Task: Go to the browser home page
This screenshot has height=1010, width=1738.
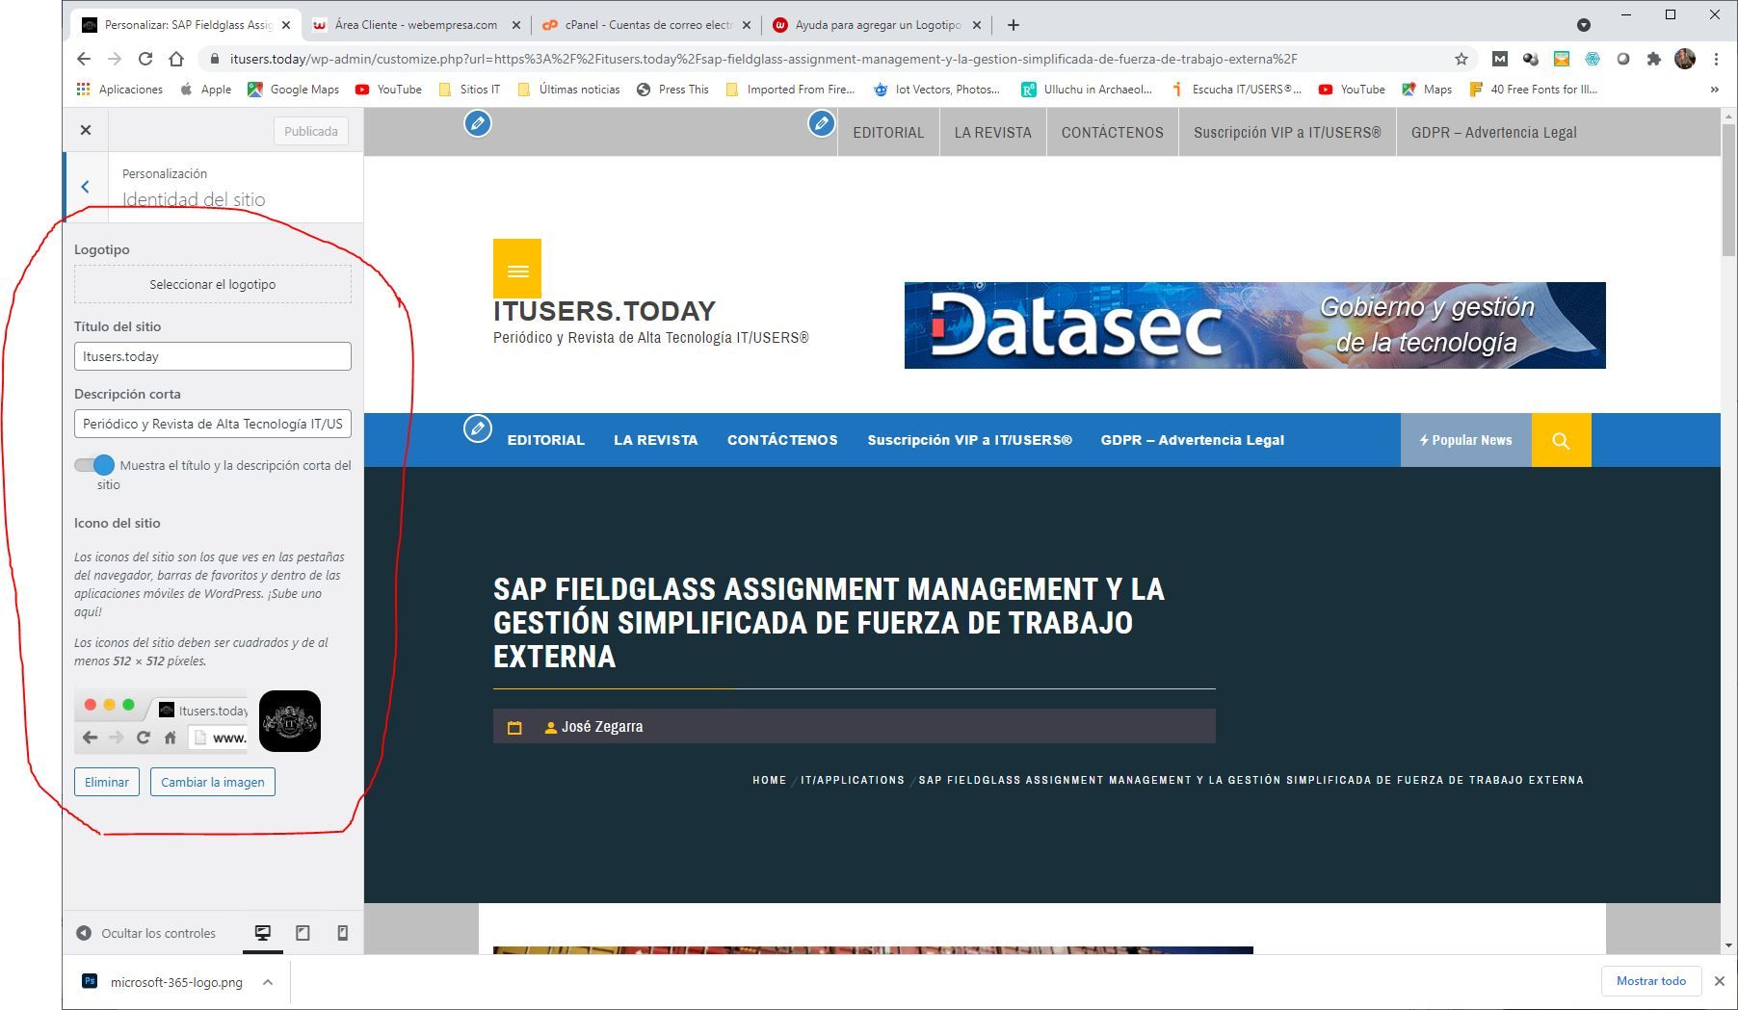Action: pos(176,59)
